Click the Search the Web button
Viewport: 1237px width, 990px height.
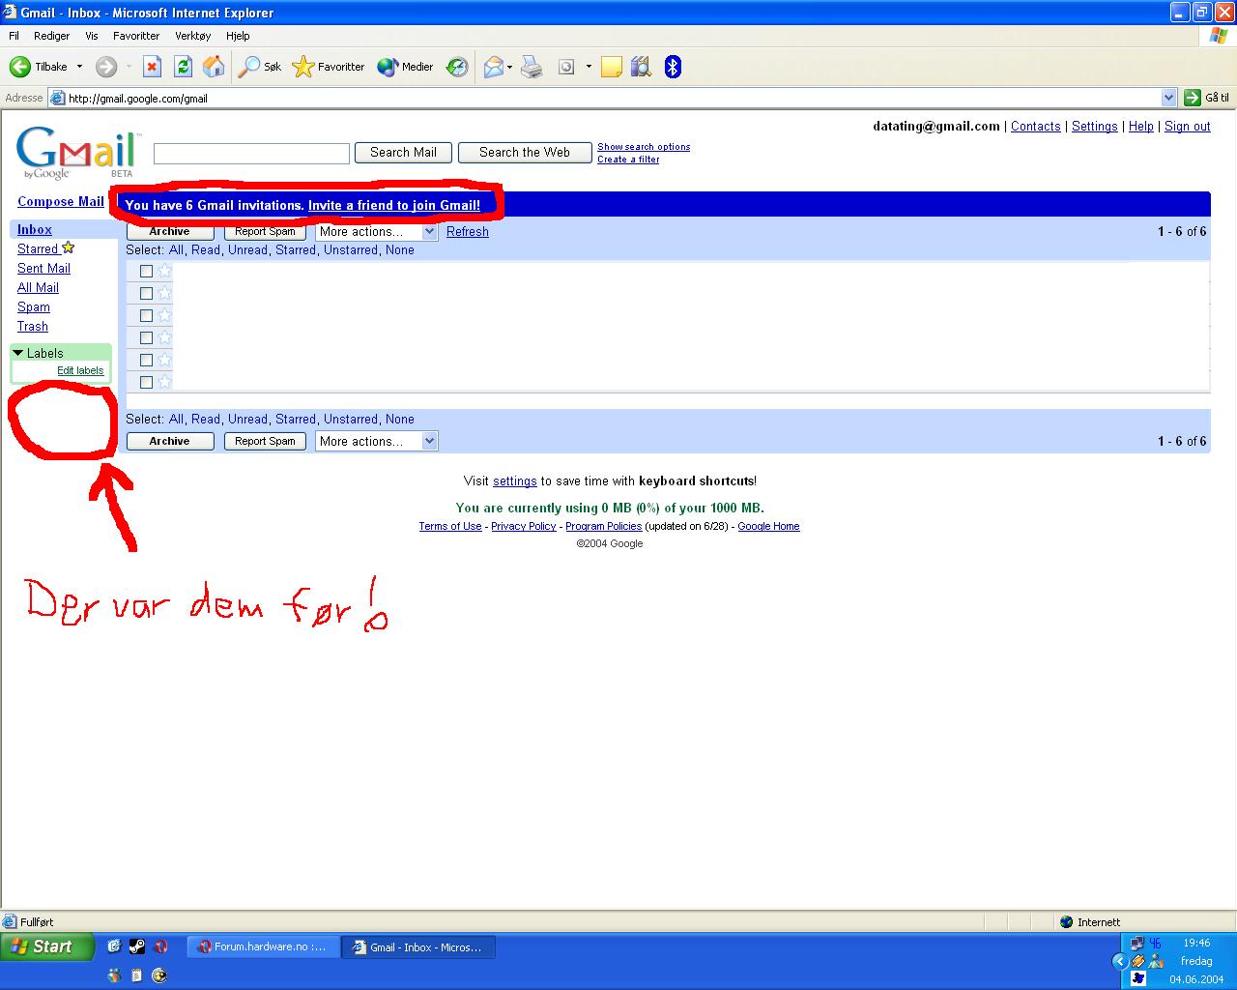(x=524, y=153)
